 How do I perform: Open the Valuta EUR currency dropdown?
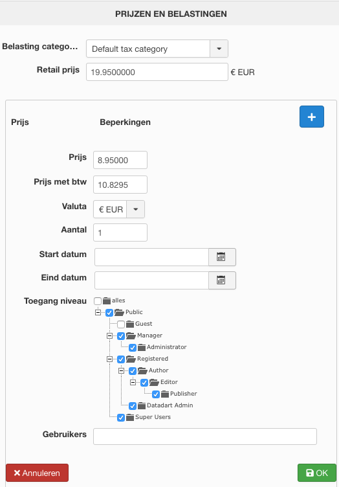click(119, 209)
